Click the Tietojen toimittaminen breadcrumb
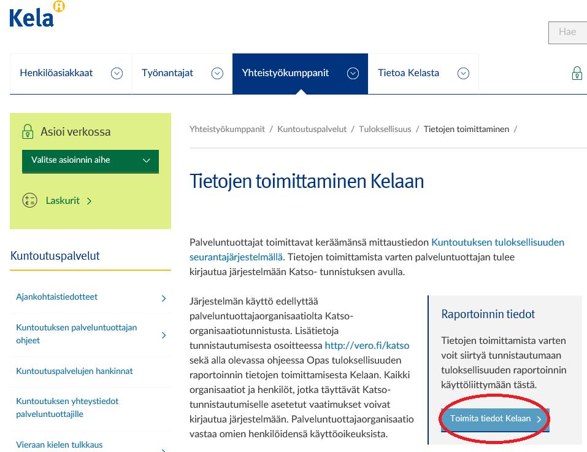 pyautogui.click(x=466, y=130)
